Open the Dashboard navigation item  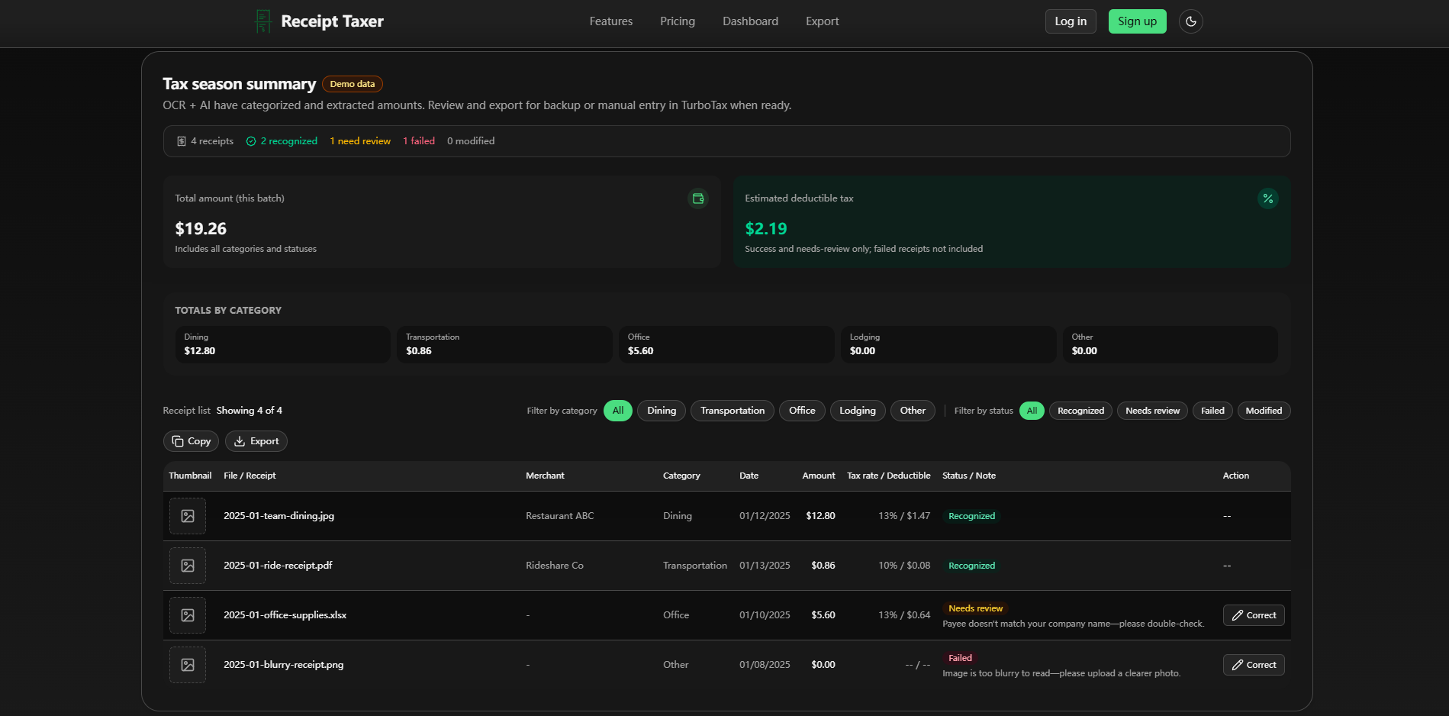point(750,21)
